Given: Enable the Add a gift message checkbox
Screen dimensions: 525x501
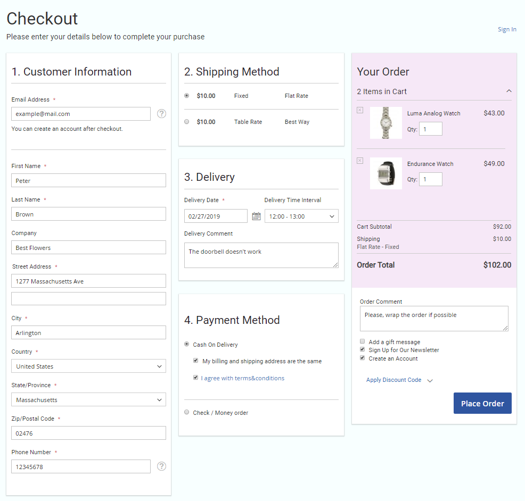Looking at the screenshot, I should click(x=363, y=342).
